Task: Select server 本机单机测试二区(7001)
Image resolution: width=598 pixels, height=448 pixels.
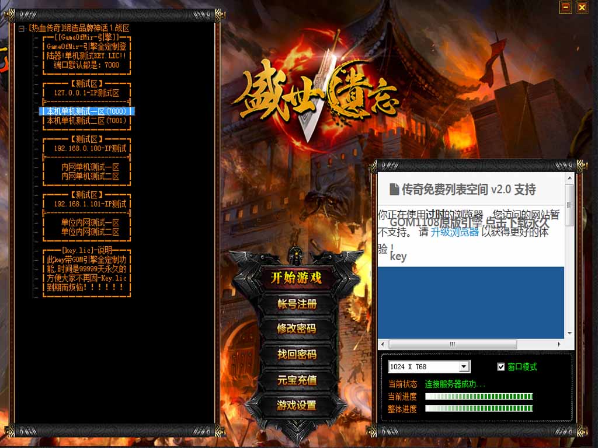Action: [x=86, y=121]
